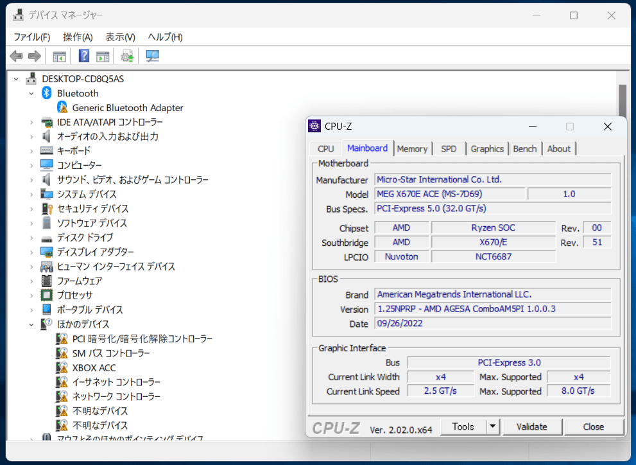
Task: Click the Forward arrow in Device Manager toolbar
Action: 35,56
